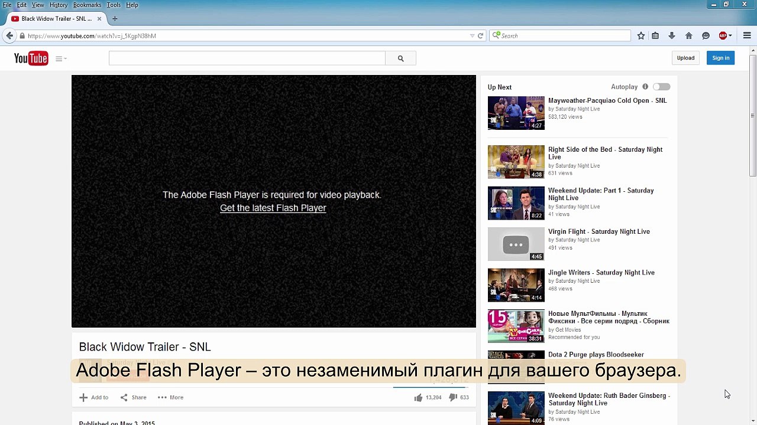Viewport: 757px width, 425px height.
Task: Open the View menu
Action: (38, 5)
